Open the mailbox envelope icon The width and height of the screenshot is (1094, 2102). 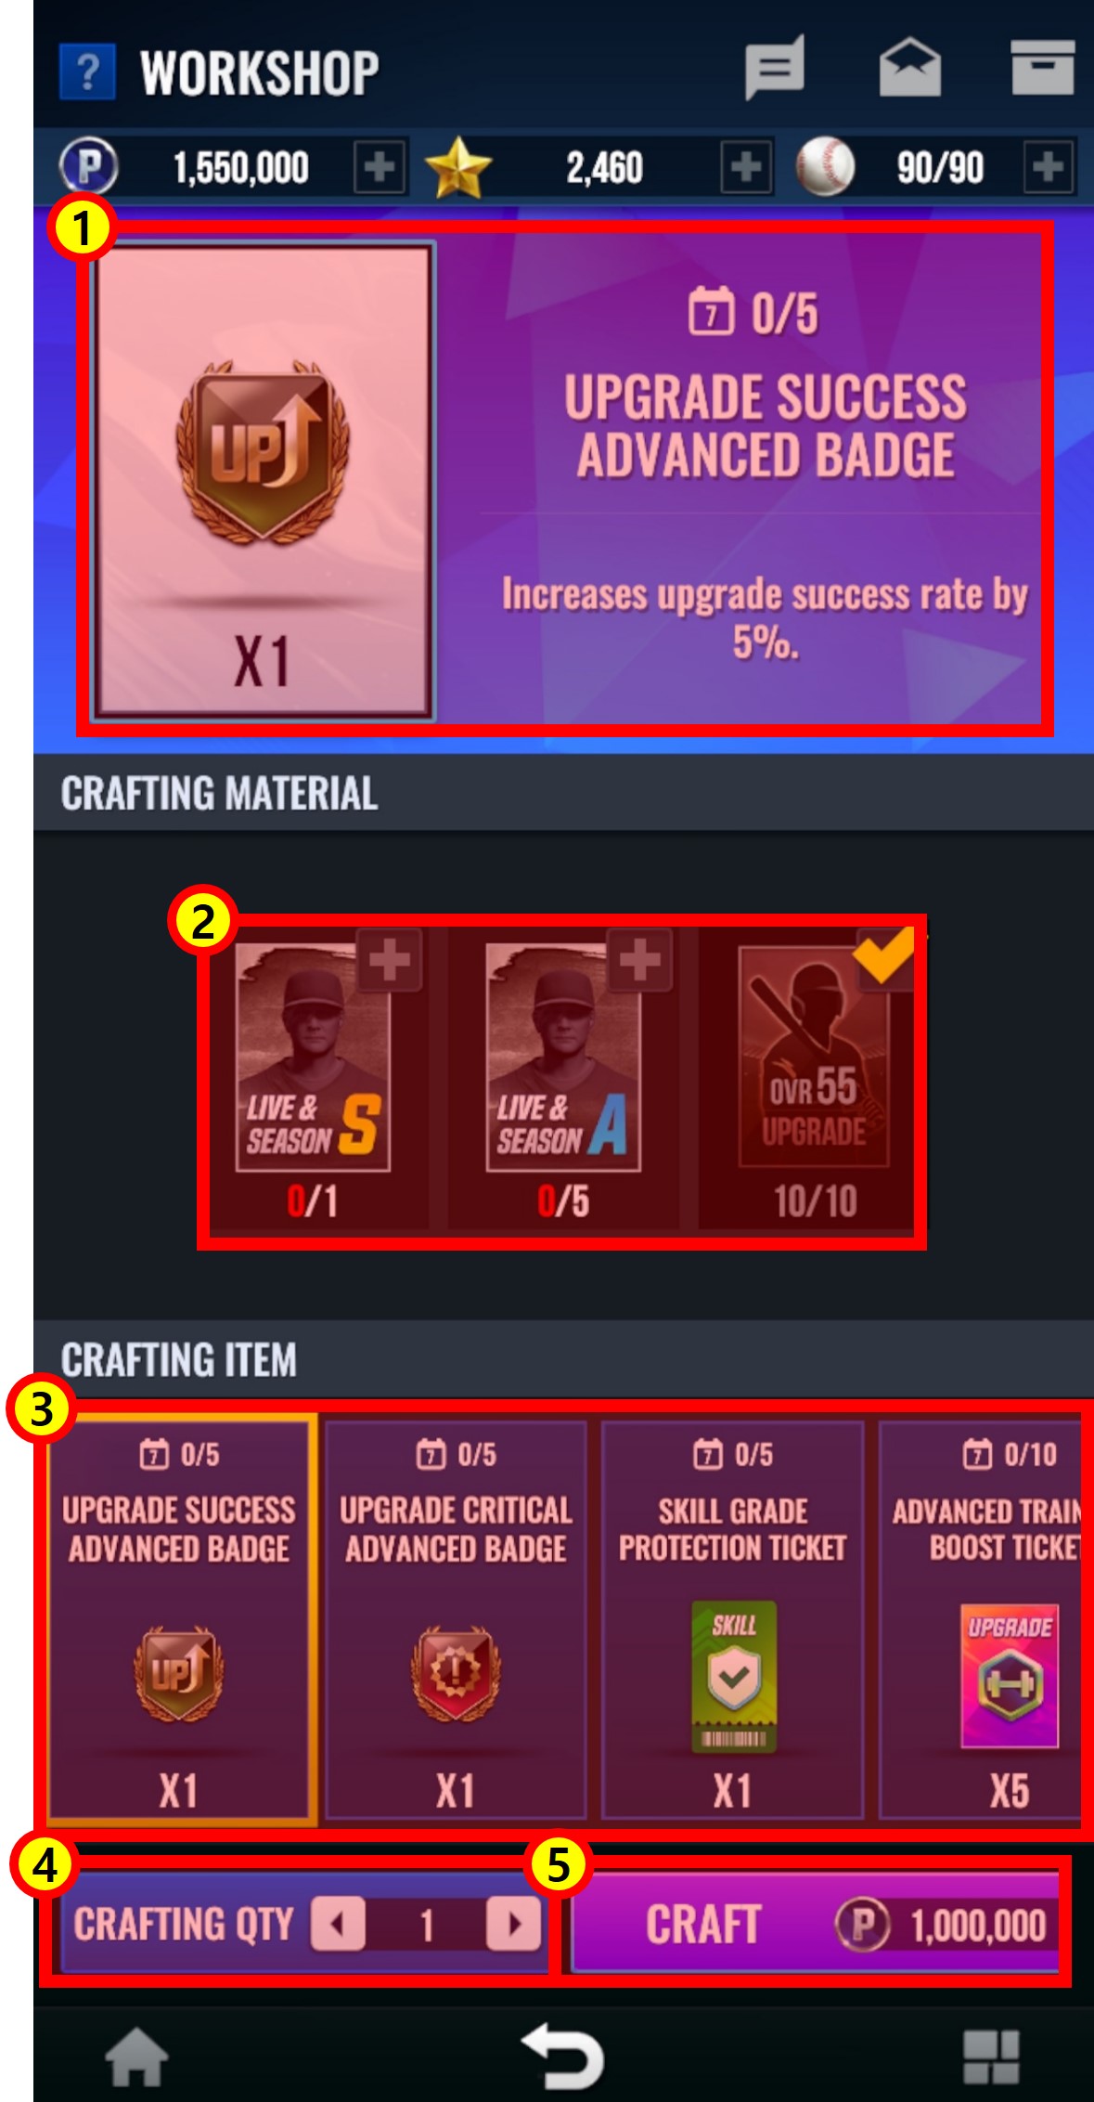coord(909,68)
